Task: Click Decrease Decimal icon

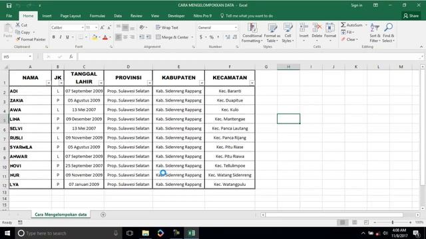Action: point(235,37)
